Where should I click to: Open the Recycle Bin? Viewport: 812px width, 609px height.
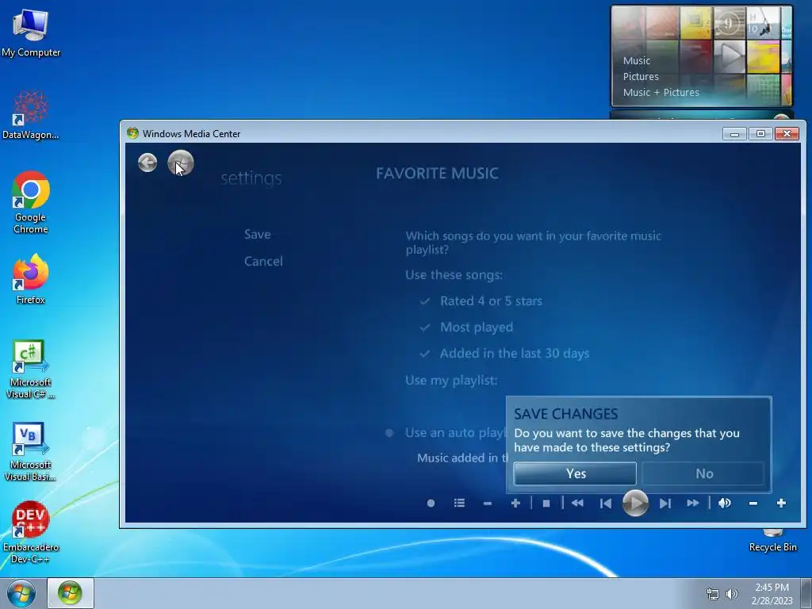pos(772,540)
